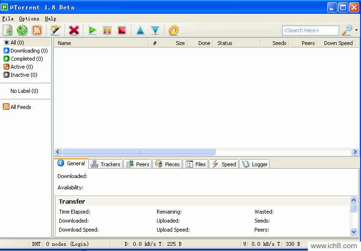Open the search engine dropdown arrow
Screen dimensions: 361x251
[x=356, y=30]
